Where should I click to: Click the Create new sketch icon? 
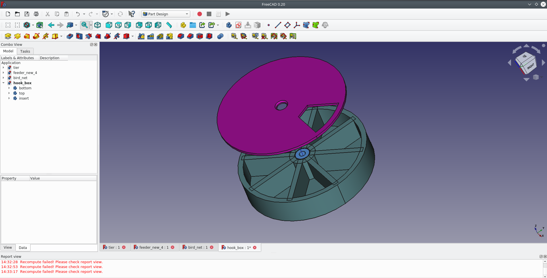coord(238,25)
